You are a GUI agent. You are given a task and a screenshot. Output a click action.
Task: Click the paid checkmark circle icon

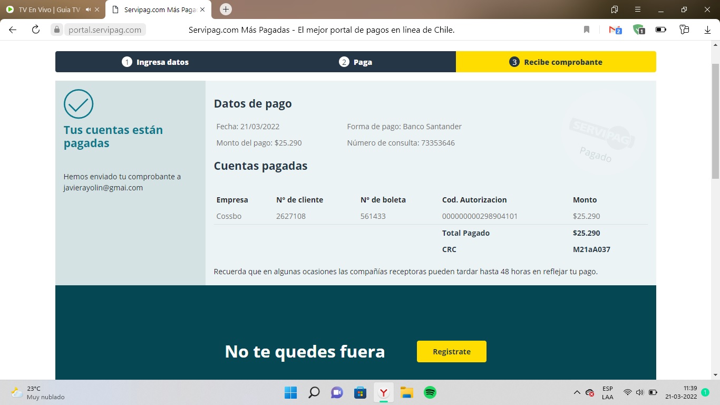79,104
